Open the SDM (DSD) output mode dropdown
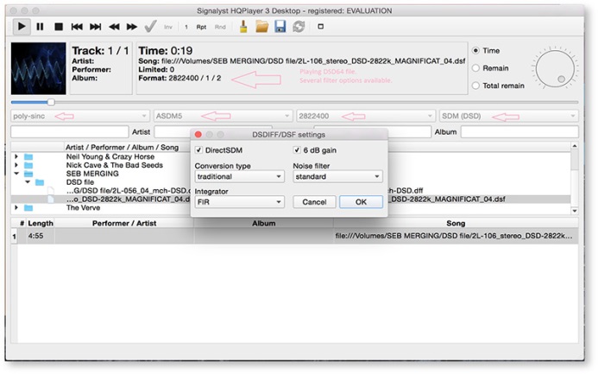This screenshot has height=374, width=598. 509,116
